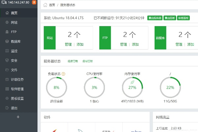The image size is (198, 132).
Task: Open the 监控 (Monitoring) page
Action: point(14,51)
